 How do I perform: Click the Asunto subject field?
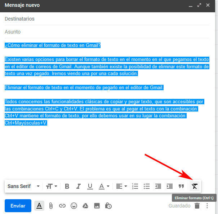107,32
